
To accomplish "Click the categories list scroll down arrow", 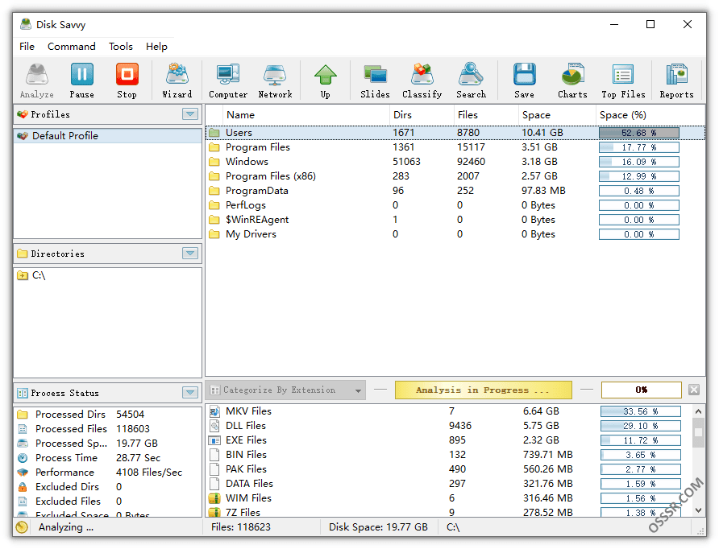I will [x=698, y=510].
